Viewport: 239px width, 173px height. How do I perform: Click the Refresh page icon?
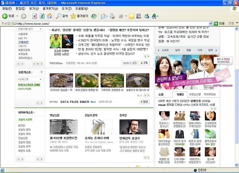(x=42, y=16)
